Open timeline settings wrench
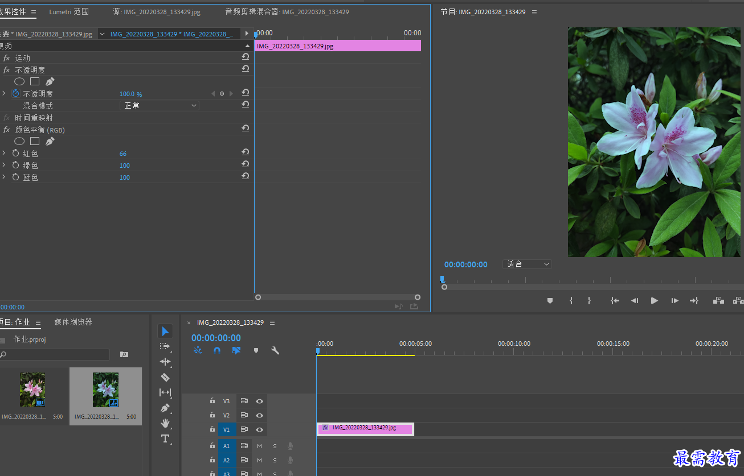This screenshot has height=476, width=744. (x=275, y=350)
